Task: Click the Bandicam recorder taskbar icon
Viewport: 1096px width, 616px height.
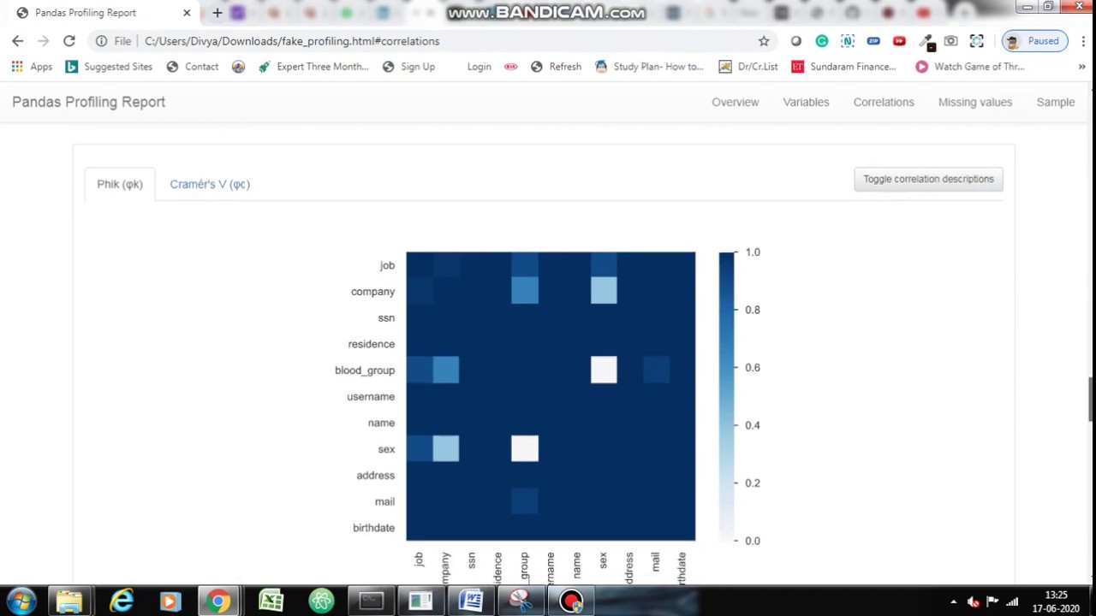Action: pos(570,601)
